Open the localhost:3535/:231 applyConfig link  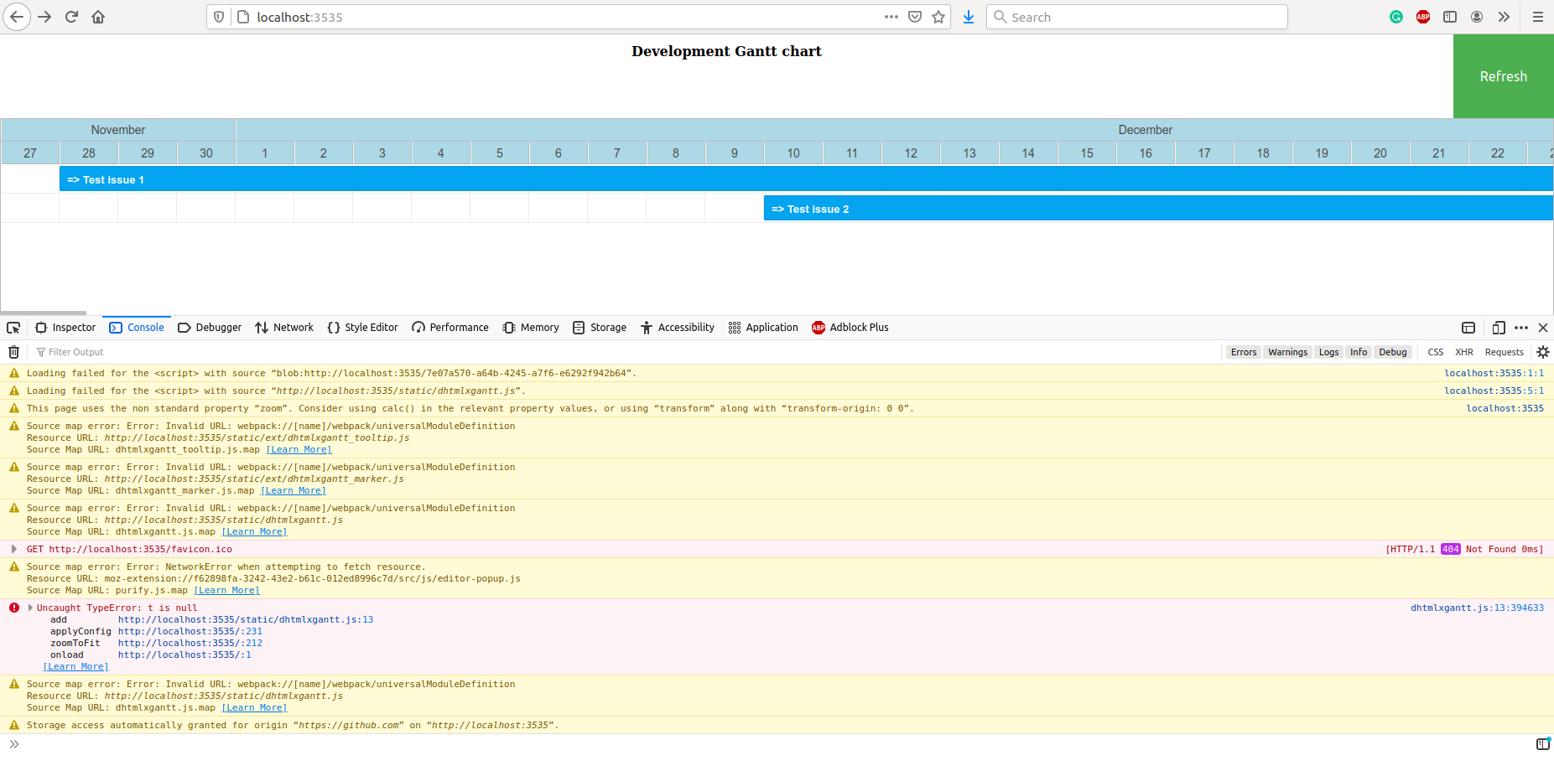point(190,631)
